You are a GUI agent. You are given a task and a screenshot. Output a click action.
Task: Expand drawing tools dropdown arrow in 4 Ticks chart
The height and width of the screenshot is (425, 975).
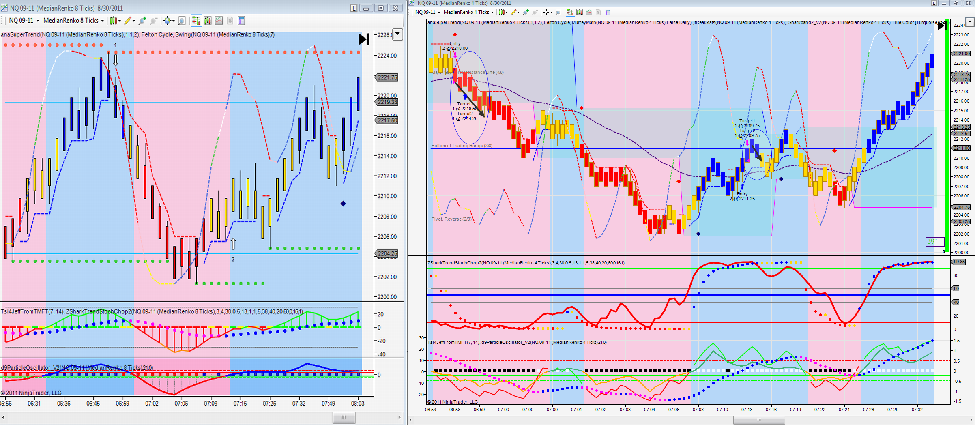[x=519, y=12]
